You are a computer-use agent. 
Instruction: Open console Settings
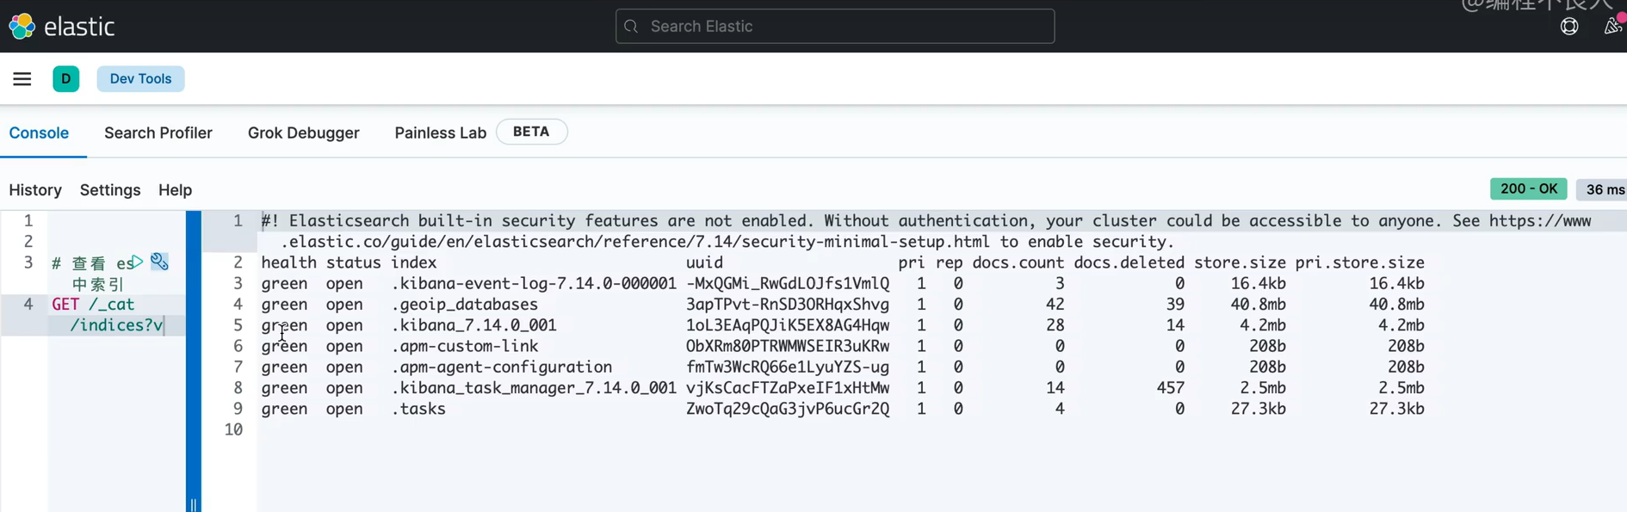click(x=110, y=190)
